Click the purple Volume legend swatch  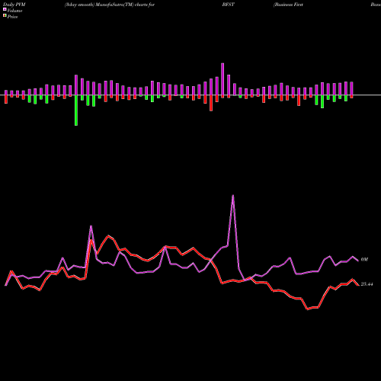click(5, 9)
